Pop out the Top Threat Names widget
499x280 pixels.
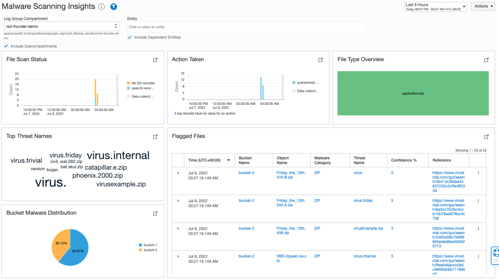coord(155,137)
